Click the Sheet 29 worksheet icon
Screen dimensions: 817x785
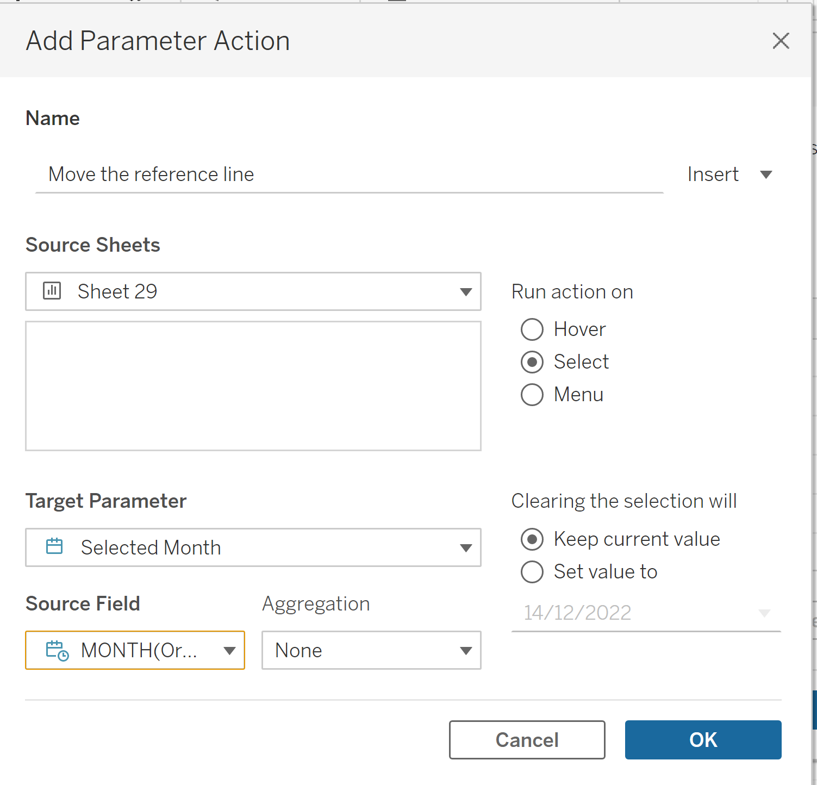[52, 291]
